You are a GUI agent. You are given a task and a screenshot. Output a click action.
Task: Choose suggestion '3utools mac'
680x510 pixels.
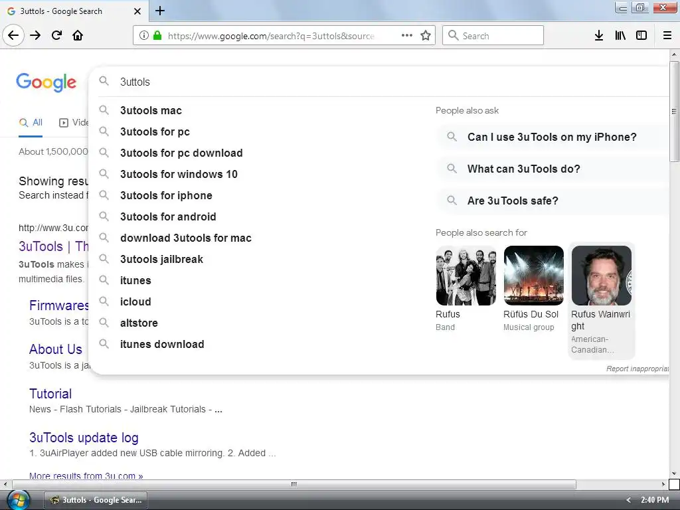pos(151,111)
